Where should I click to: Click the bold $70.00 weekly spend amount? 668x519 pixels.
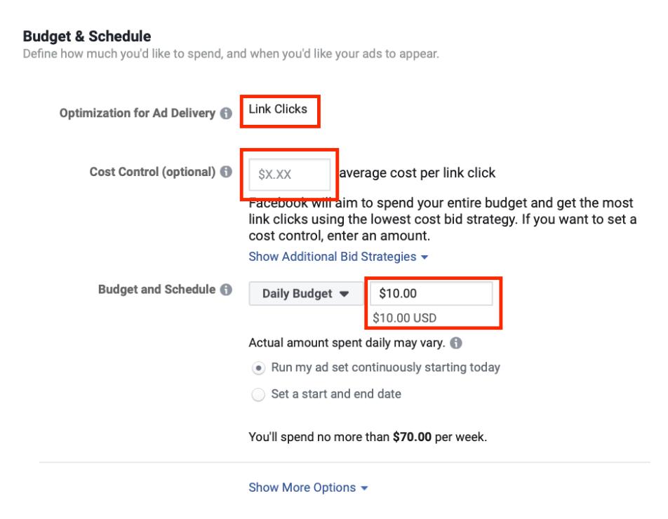(x=412, y=437)
